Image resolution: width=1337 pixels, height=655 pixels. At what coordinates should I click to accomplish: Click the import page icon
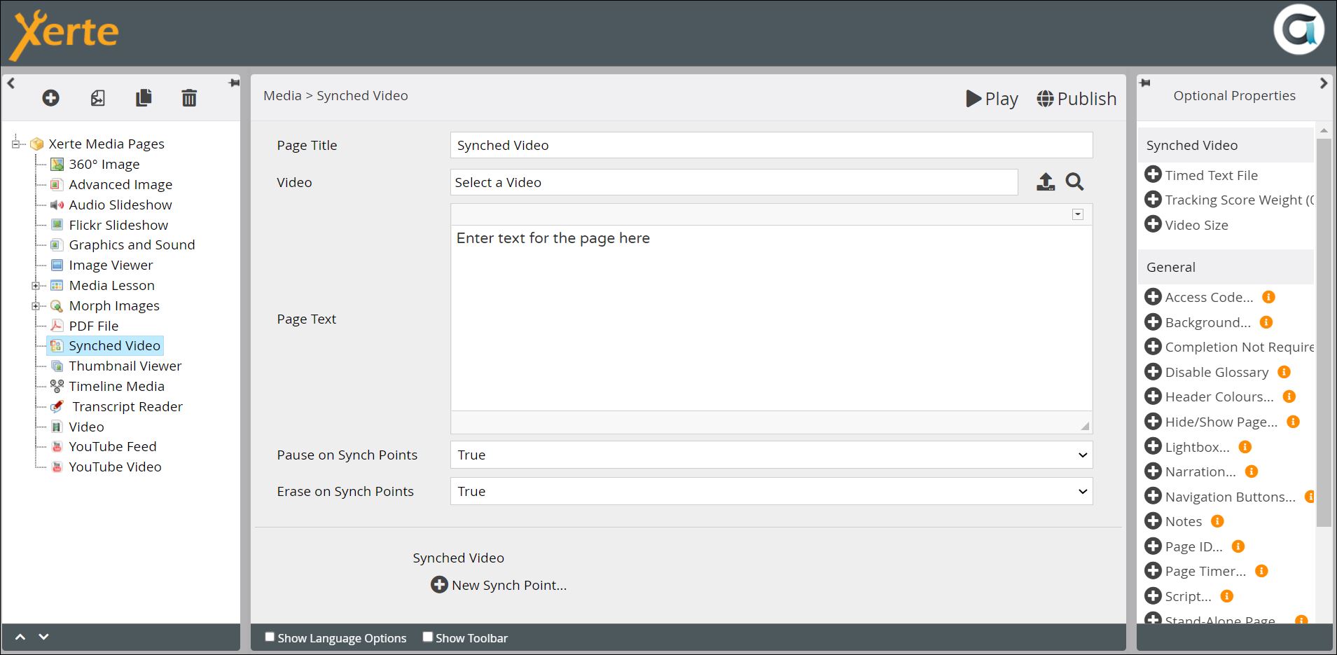pos(98,98)
